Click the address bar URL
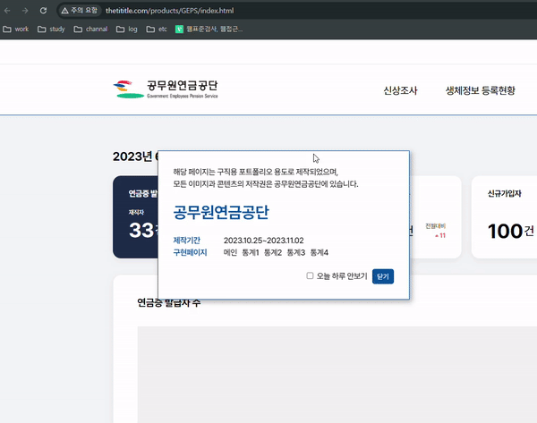This screenshot has height=423, width=537. pos(169,11)
